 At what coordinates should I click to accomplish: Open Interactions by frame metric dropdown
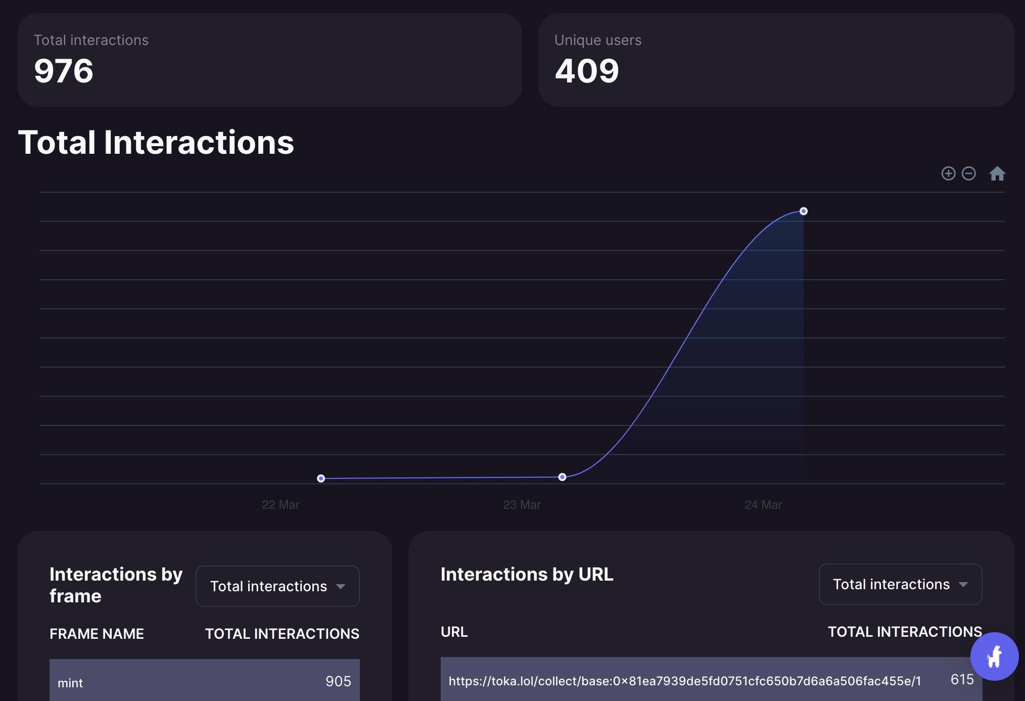click(x=277, y=586)
